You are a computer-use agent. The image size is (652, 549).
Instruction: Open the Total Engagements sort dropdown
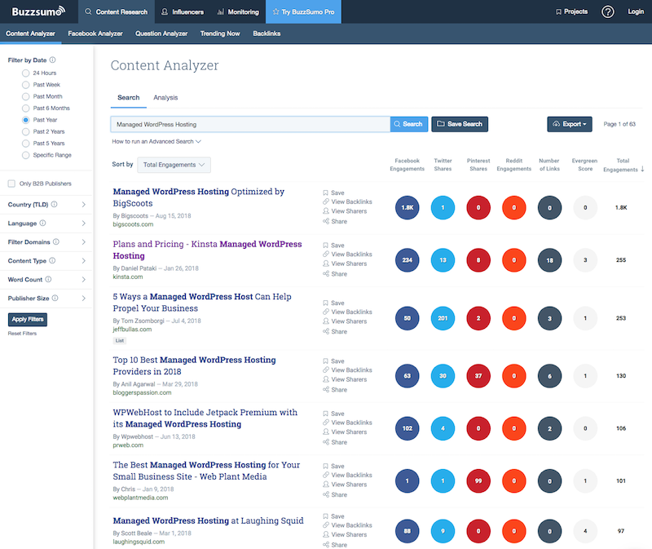click(174, 165)
